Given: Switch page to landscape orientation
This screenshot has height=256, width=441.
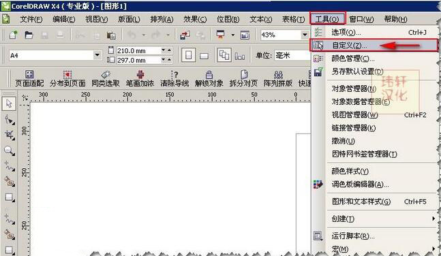Looking at the screenshot, I should (204, 56).
